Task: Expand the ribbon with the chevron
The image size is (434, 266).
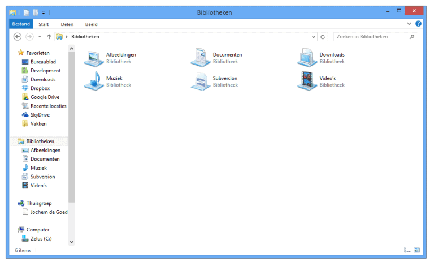Action: (x=409, y=24)
